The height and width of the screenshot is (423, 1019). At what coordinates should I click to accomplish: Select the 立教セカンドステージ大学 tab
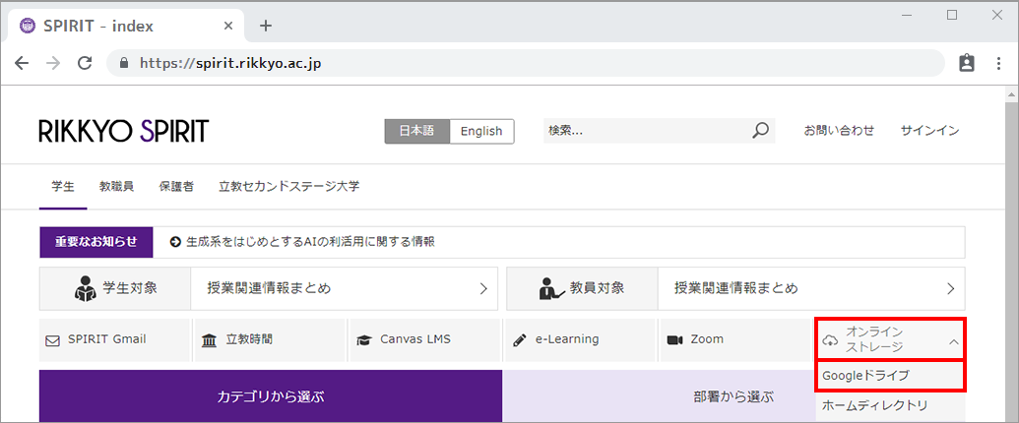289,187
